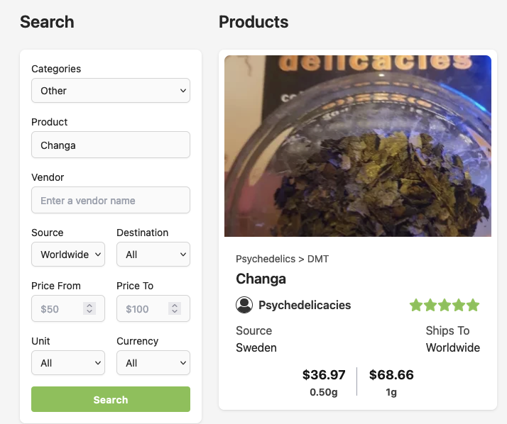507x424 pixels.
Task: Expand the Source dropdown set to Worldwide
Action: click(x=68, y=255)
